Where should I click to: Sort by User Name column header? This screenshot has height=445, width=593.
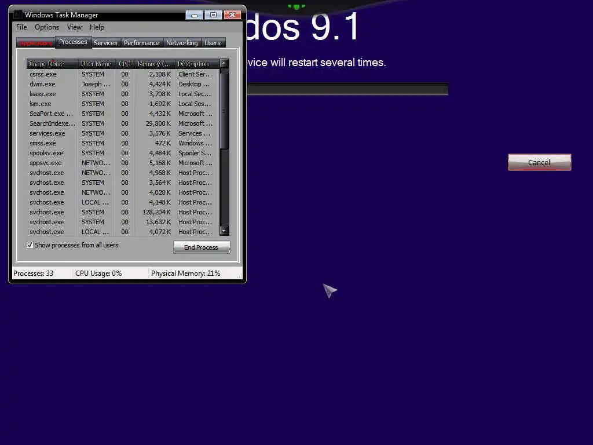96,64
